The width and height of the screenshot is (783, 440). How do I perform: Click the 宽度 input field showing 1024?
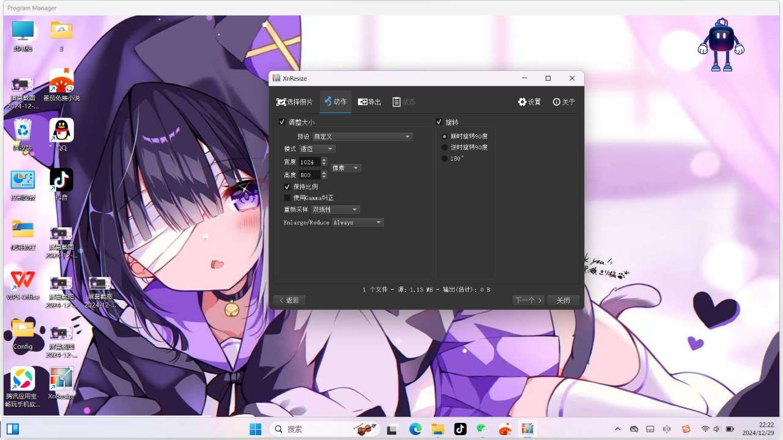(310, 162)
